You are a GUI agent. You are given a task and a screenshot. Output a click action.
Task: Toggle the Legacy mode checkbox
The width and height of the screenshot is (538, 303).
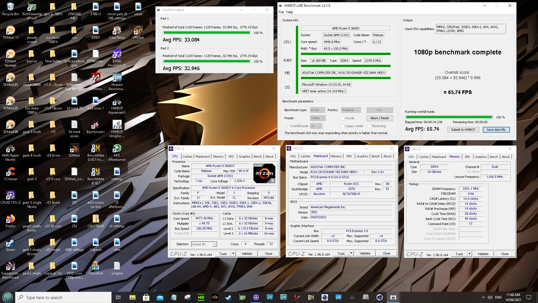(x=342, y=126)
